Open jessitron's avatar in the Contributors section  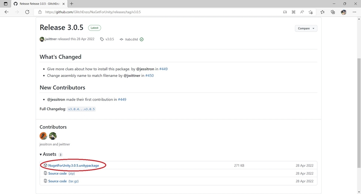click(x=43, y=136)
